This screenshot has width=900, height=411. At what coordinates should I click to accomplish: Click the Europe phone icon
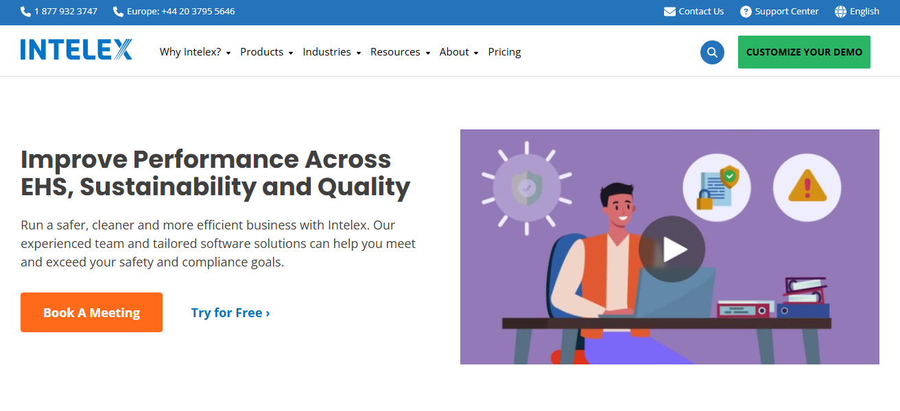[118, 12]
